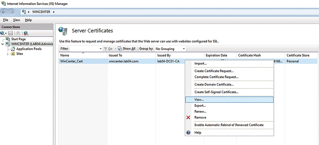319x145 pixels.
Task: Click the Forward navigation arrow
Action: (x=12, y=12)
